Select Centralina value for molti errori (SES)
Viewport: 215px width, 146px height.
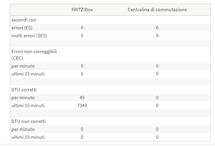[157, 36]
